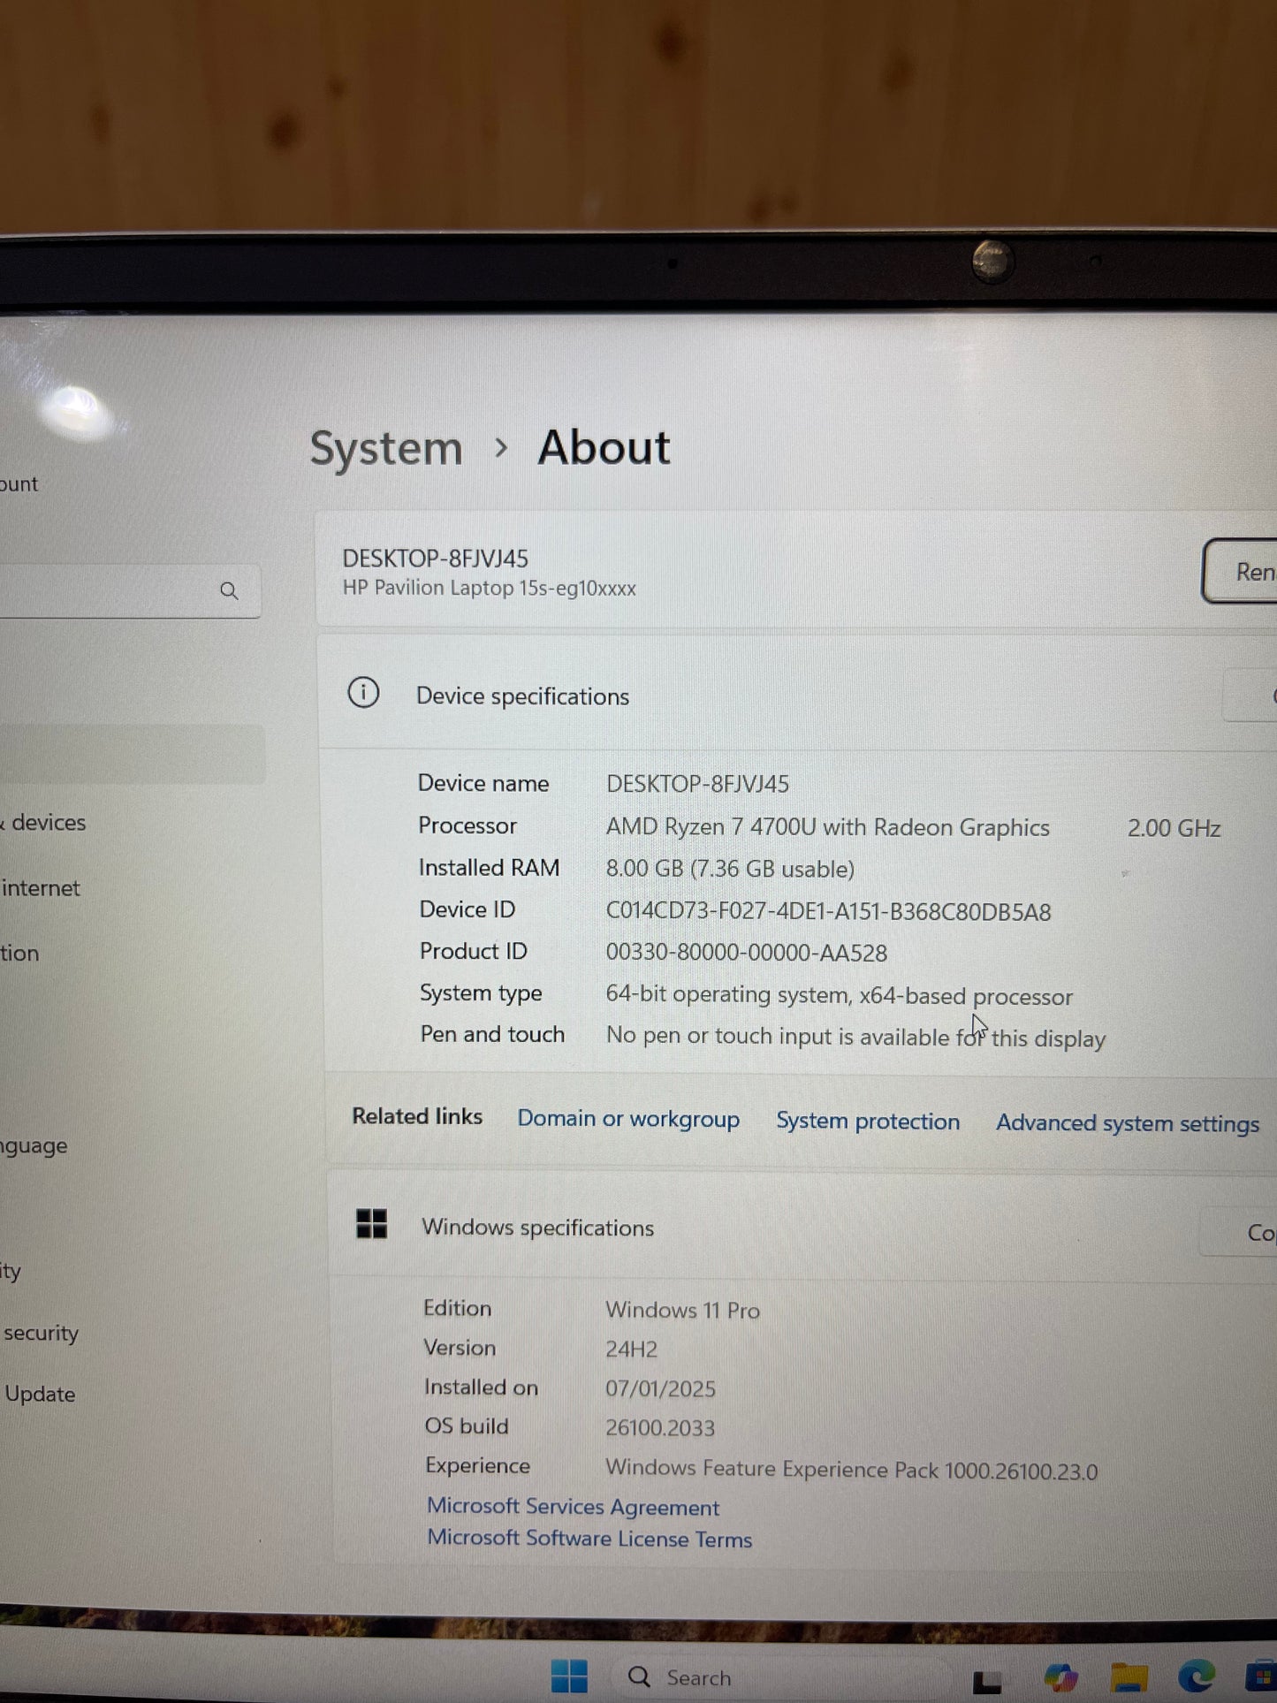
Task: Click HP Pavilion Laptop 15s-eg10xxxx text
Action: 489,589
